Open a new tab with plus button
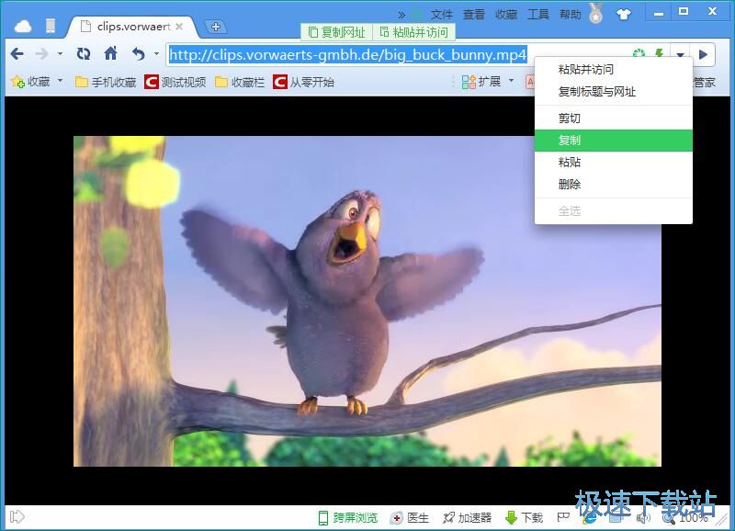The width and height of the screenshot is (735, 531). pos(216,27)
